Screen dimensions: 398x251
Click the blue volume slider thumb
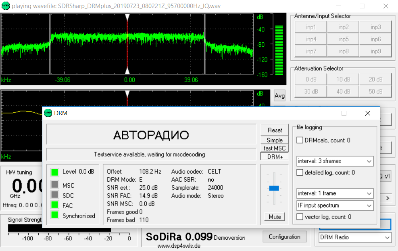point(274,188)
